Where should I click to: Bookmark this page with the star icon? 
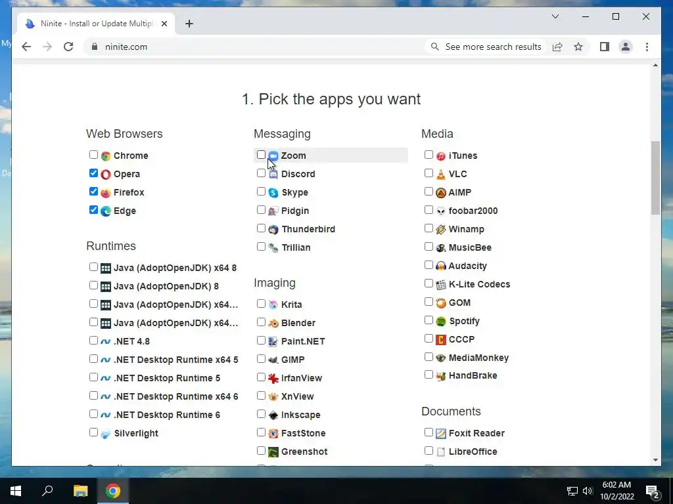tap(578, 47)
